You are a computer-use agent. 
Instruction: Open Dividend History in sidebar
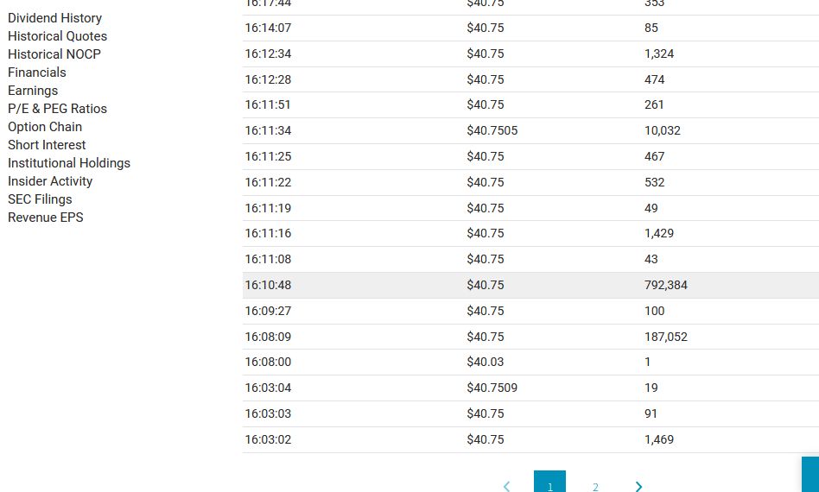click(54, 18)
